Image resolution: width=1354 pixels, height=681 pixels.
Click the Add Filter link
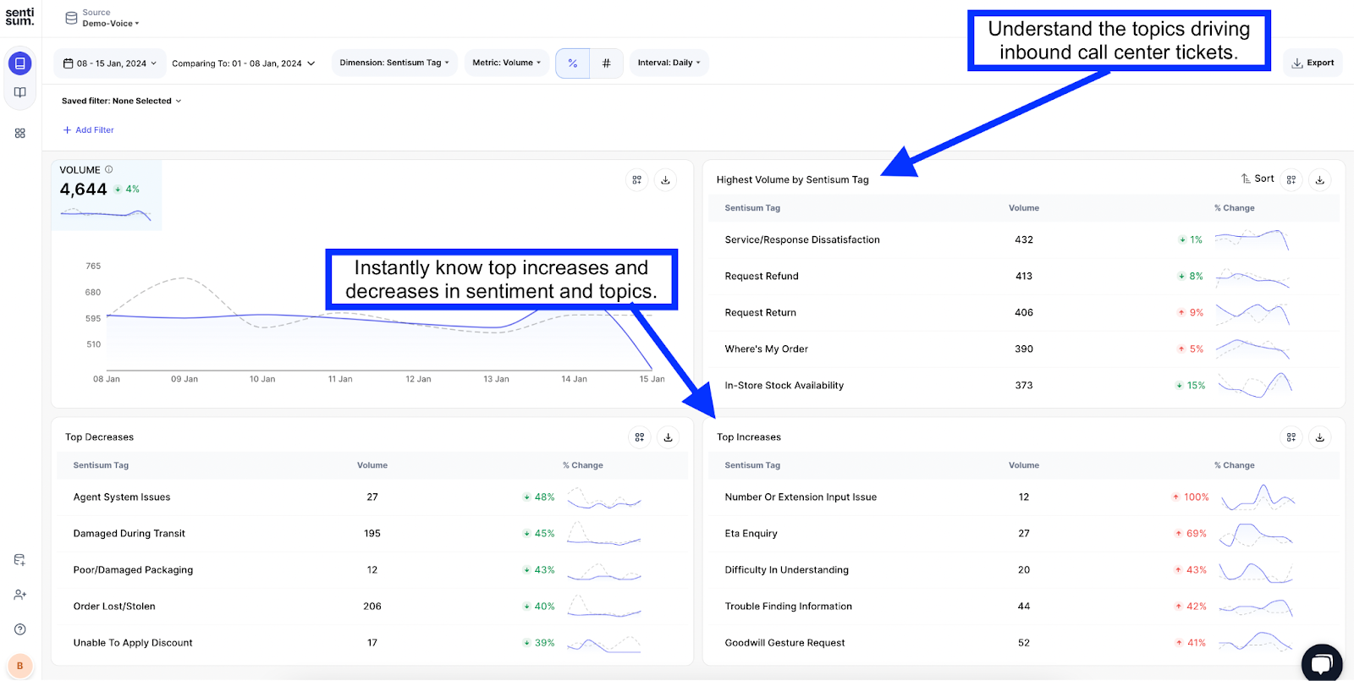[x=89, y=130]
